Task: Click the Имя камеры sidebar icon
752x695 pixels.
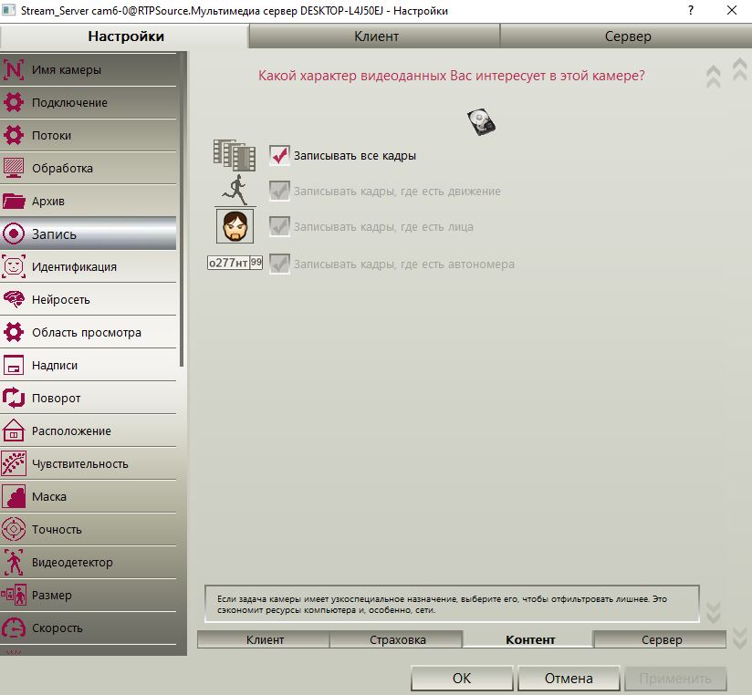Action: point(14,69)
